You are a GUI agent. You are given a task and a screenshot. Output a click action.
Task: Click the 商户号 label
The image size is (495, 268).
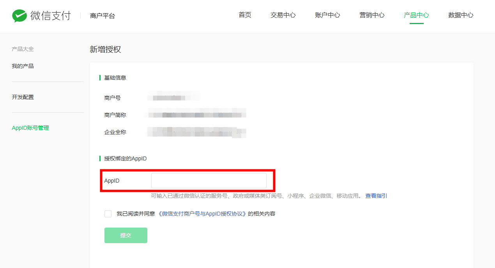click(113, 98)
